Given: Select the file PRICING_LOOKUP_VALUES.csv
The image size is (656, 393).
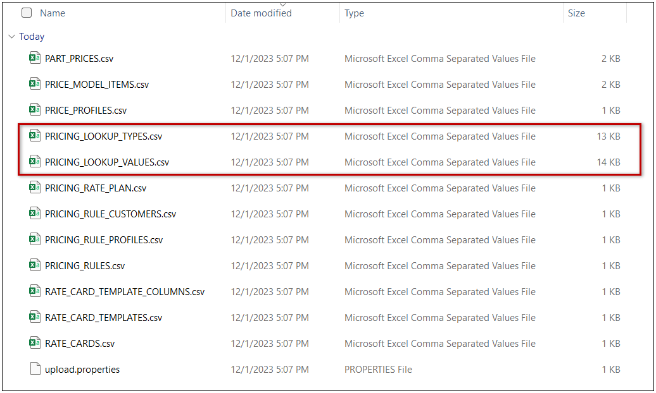Looking at the screenshot, I should point(107,162).
